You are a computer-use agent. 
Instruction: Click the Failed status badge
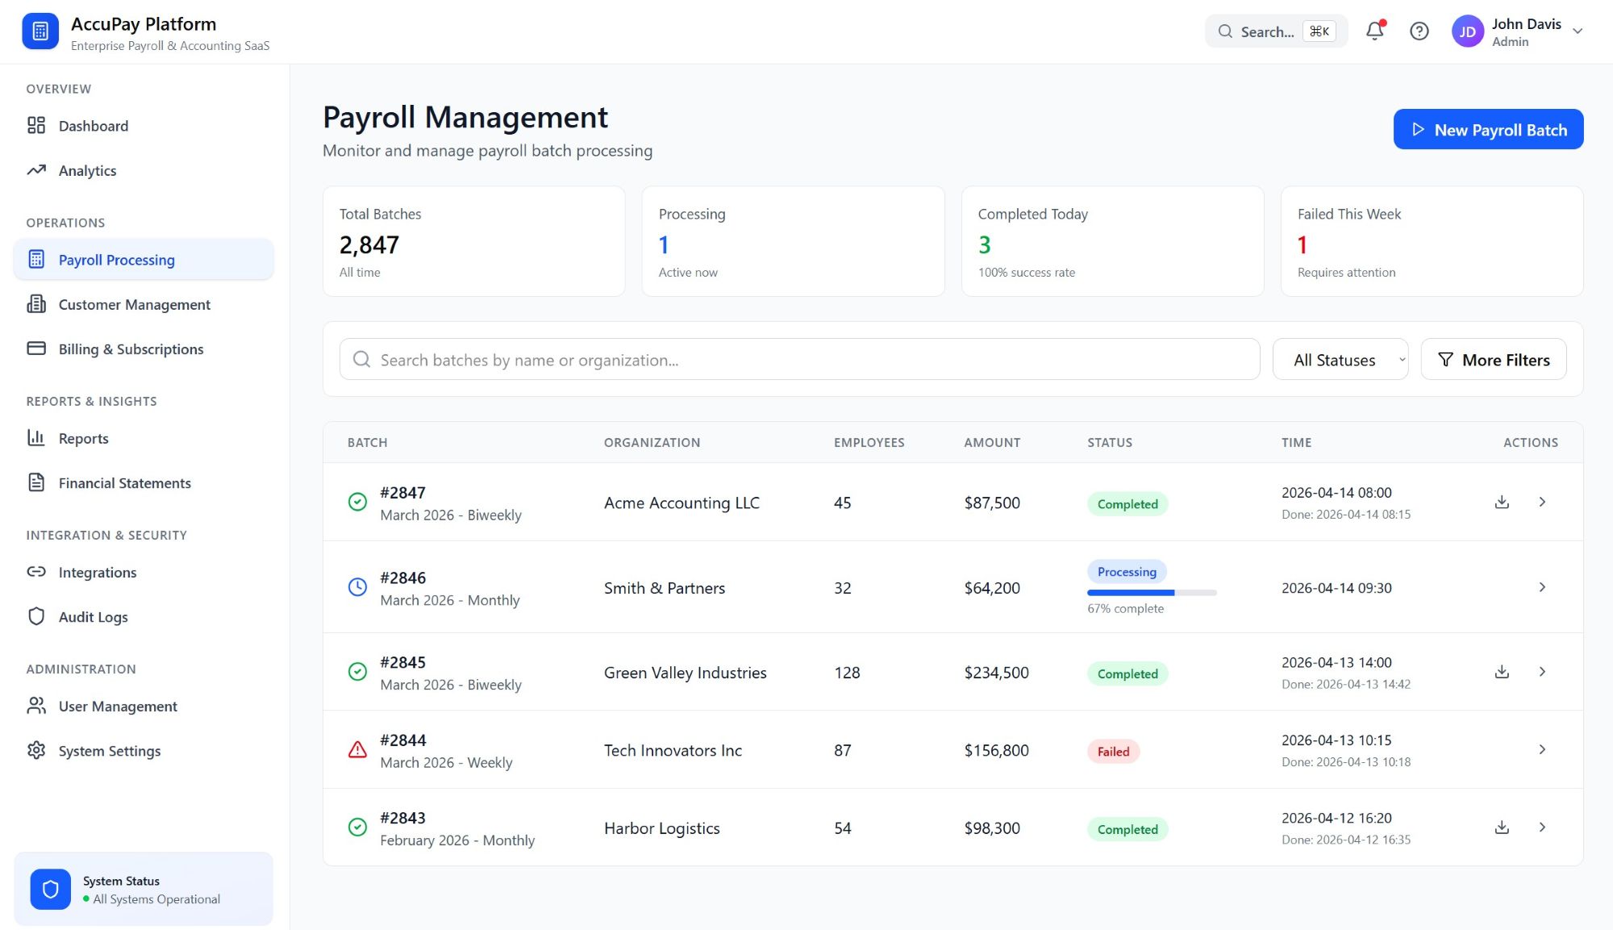click(x=1113, y=751)
